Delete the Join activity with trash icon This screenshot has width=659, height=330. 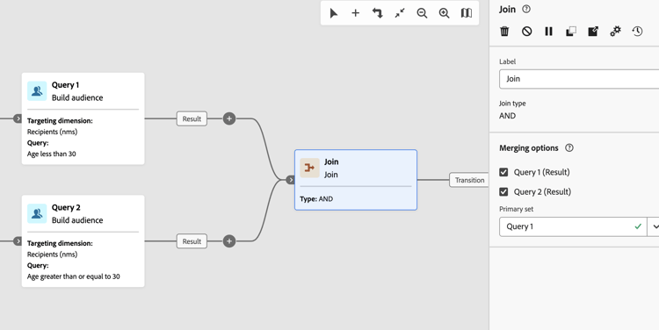504,31
